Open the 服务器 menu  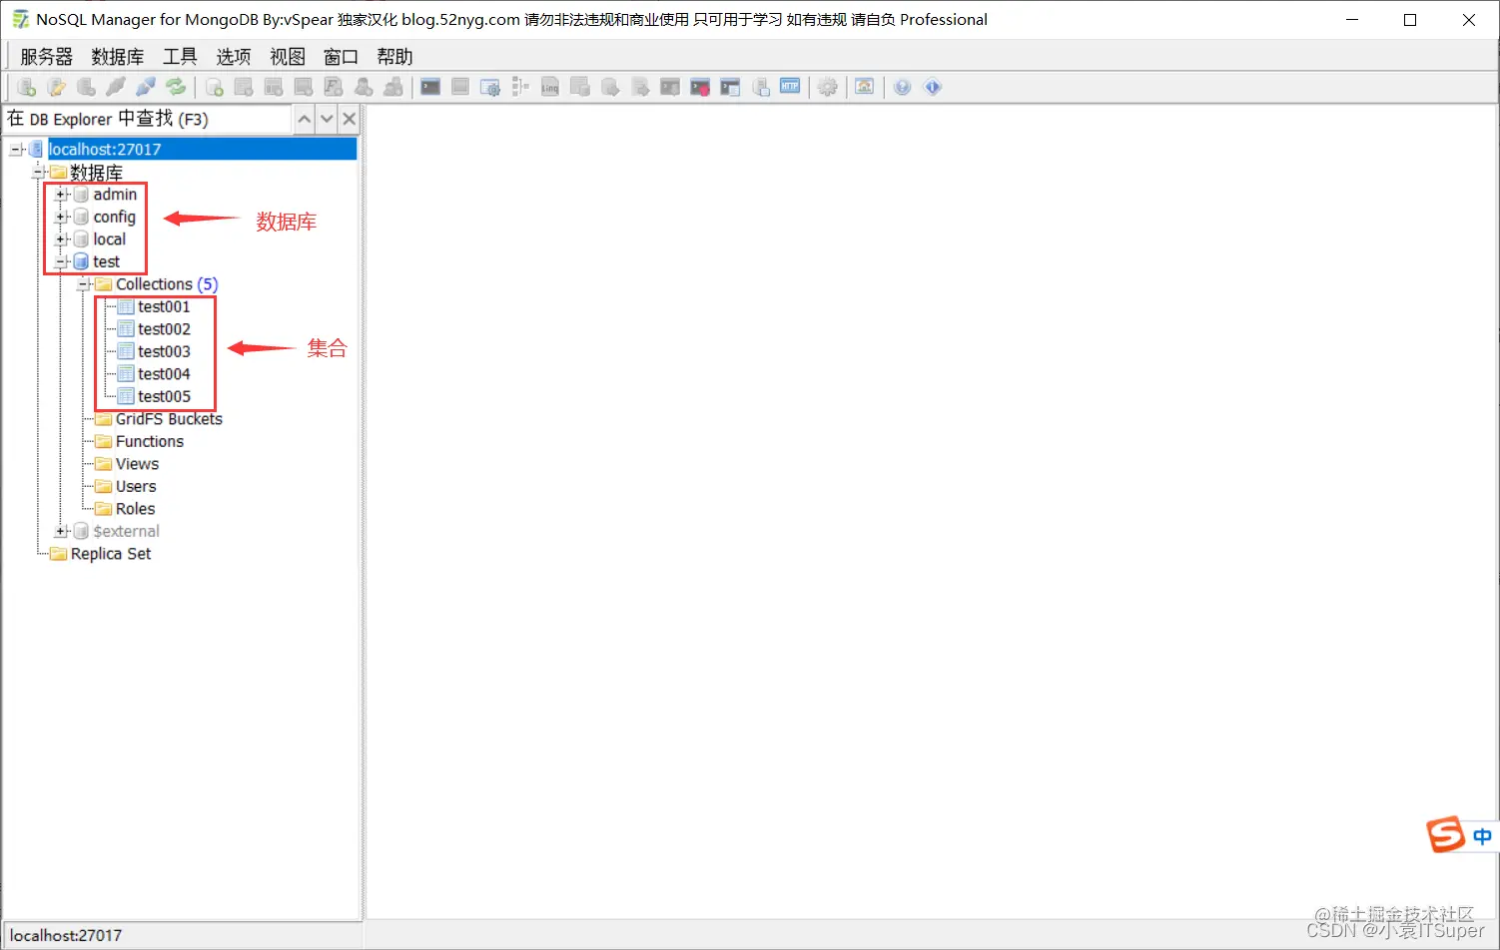(47, 57)
